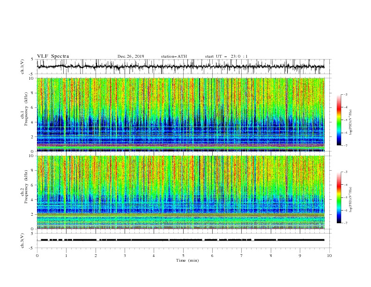The image size is (371, 287).
Task: Click the ch.1 frequency spectrogram panel
Action: point(180,114)
